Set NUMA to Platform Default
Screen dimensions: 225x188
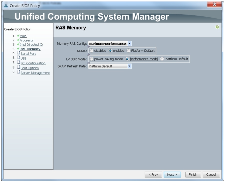click(128, 50)
